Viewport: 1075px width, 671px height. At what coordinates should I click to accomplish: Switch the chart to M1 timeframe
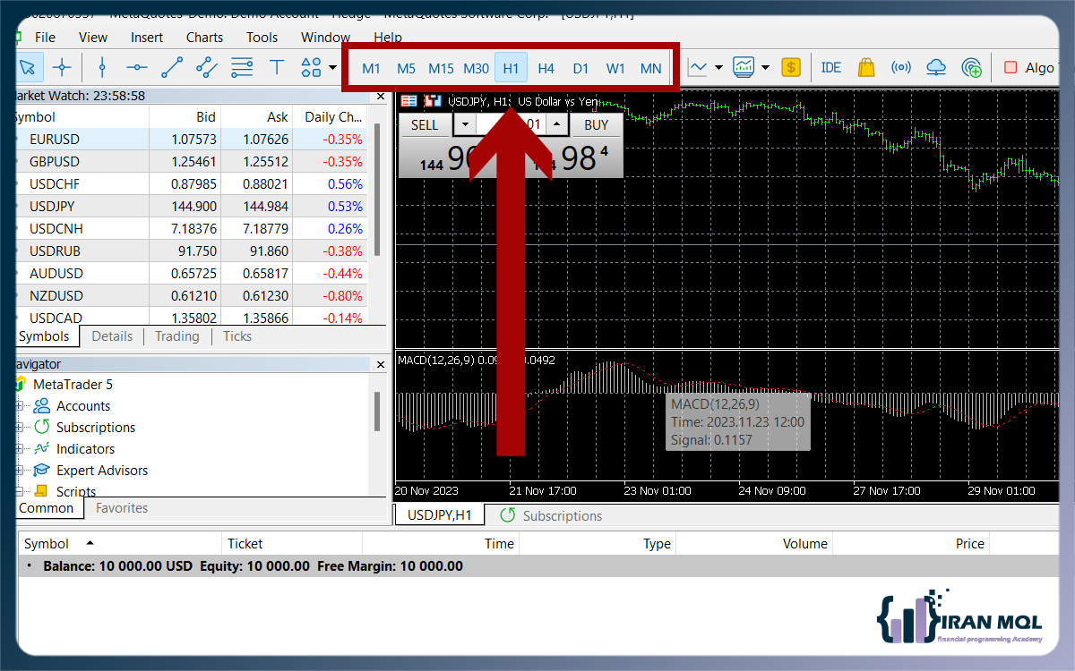pyautogui.click(x=372, y=68)
